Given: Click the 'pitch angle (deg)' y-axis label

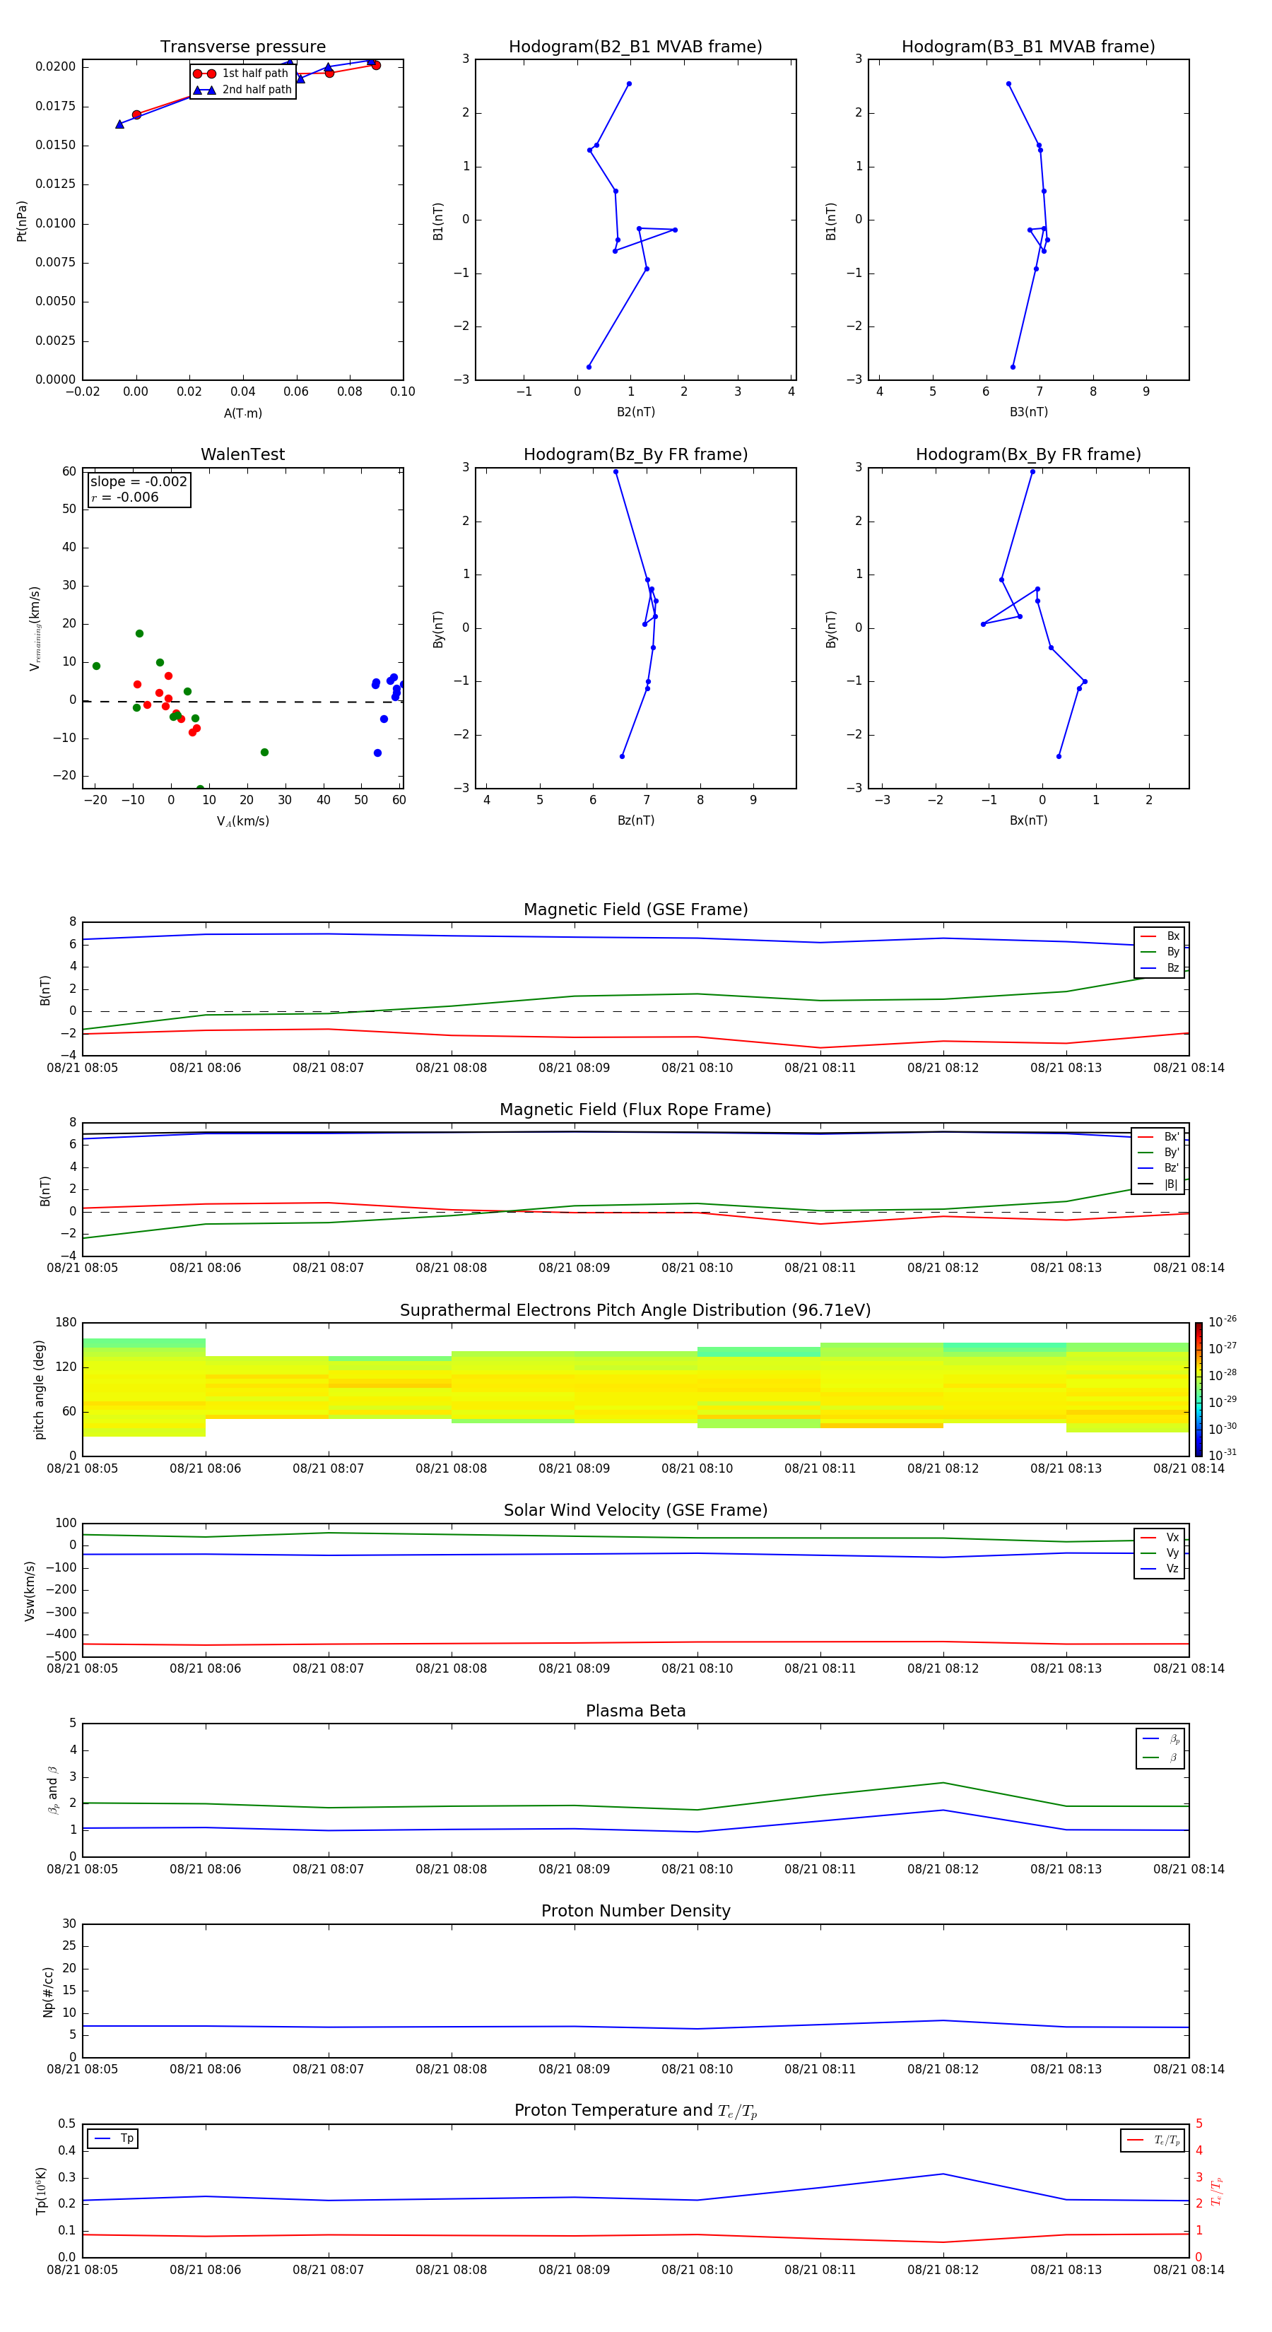Looking at the screenshot, I should [39, 1389].
